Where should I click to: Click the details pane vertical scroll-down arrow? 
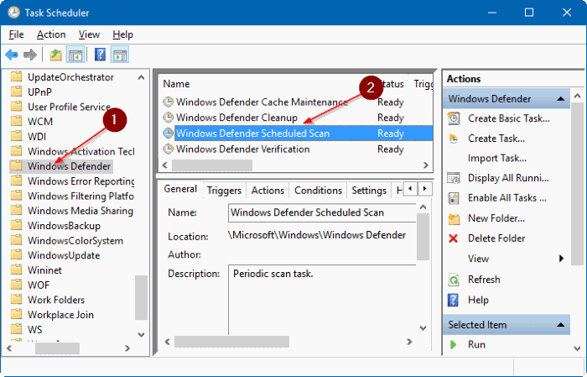click(x=423, y=328)
